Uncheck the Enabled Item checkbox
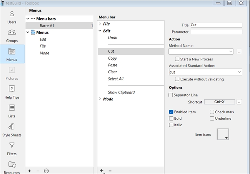The image size is (250, 174). tap(171, 112)
